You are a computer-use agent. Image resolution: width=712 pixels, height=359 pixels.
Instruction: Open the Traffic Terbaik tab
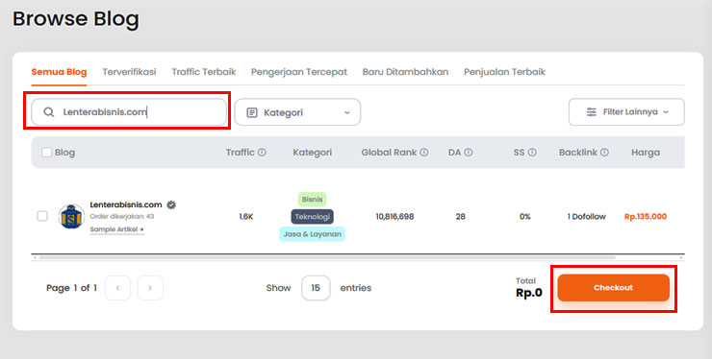(x=204, y=72)
